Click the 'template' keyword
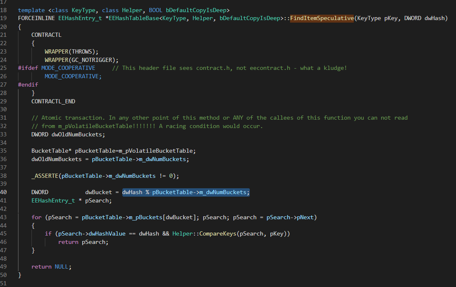The height and width of the screenshot is (287, 456). (x=31, y=10)
